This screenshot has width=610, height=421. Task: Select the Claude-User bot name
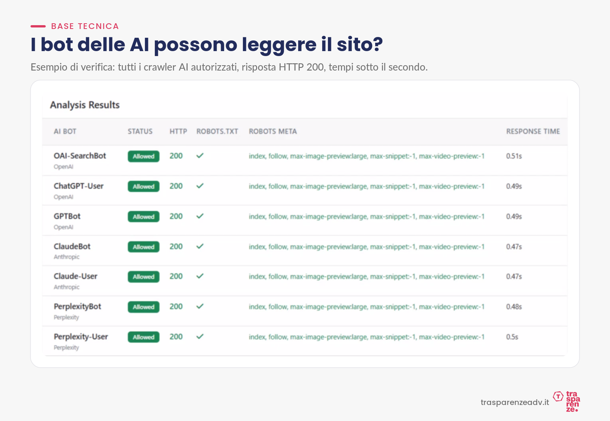click(x=75, y=276)
